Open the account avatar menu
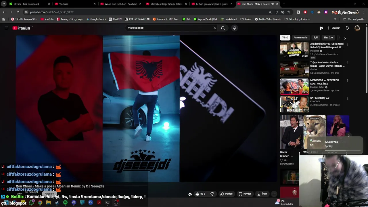368x207 pixels. [x=357, y=28]
